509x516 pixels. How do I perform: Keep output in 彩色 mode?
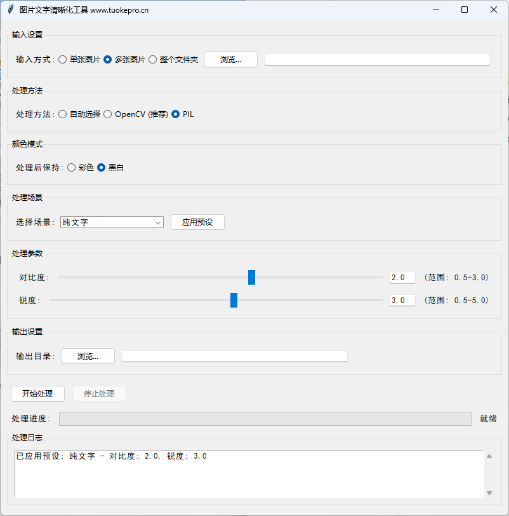click(x=81, y=168)
